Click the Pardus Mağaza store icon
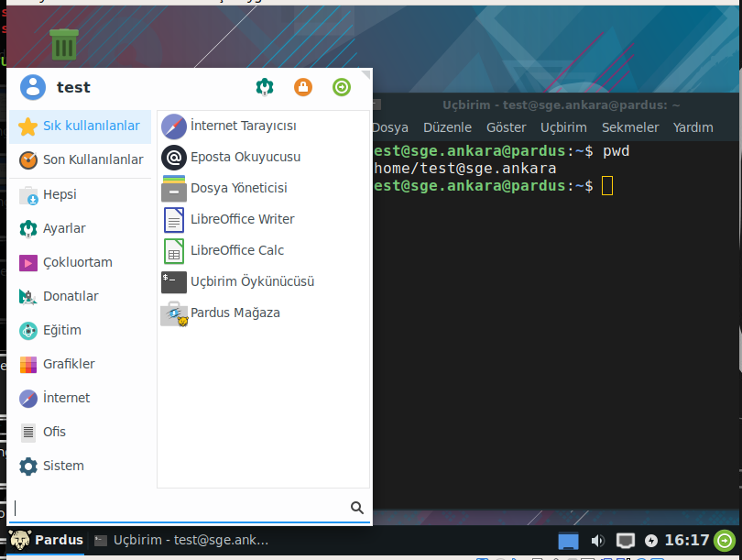The height and width of the screenshot is (560, 742). pyautogui.click(x=174, y=313)
